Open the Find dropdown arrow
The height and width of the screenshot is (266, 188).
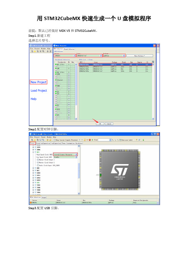click(x=110, y=140)
